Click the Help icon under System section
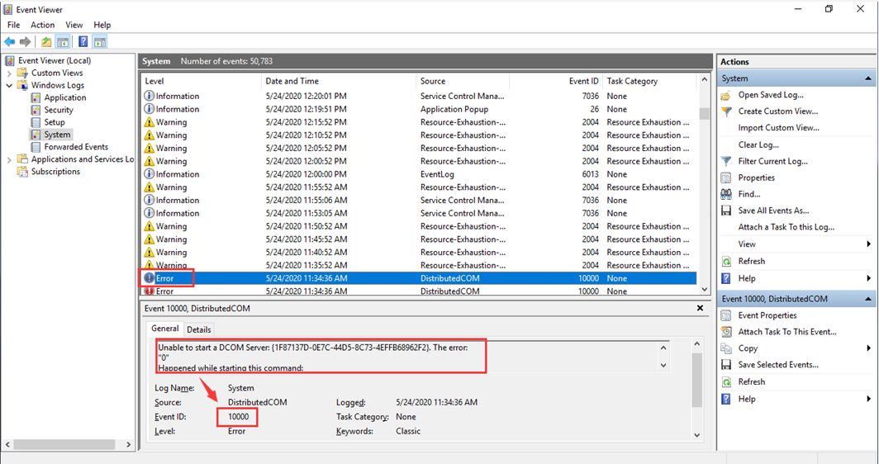879x464 pixels. coord(726,278)
